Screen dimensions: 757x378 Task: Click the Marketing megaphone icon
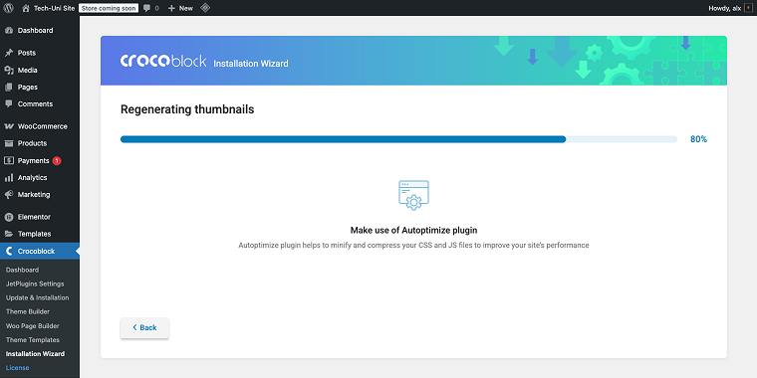pos(9,195)
